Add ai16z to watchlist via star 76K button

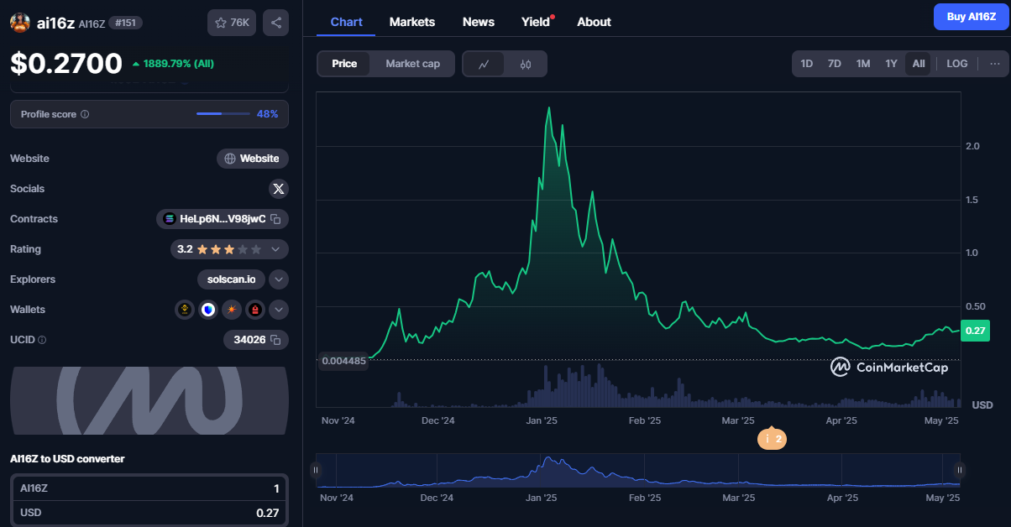232,23
